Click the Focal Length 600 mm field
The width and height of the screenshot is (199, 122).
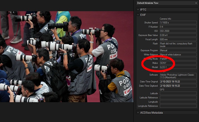click(178, 39)
